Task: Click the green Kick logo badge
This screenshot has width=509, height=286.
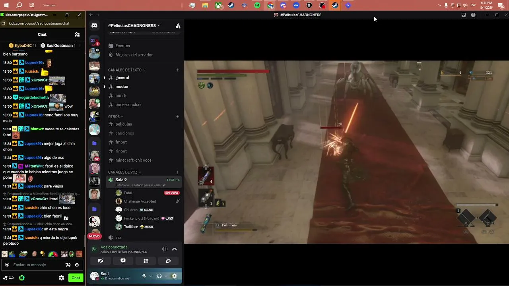Action: click(x=22, y=278)
